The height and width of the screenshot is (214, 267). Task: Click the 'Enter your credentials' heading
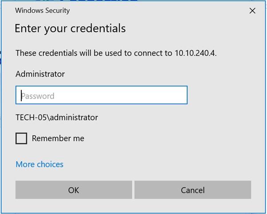(x=70, y=28)
